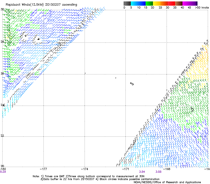Viewport: 210px width, 184px height.
Task: Click the longitude label '-177'
Action: tap(43, 169)
